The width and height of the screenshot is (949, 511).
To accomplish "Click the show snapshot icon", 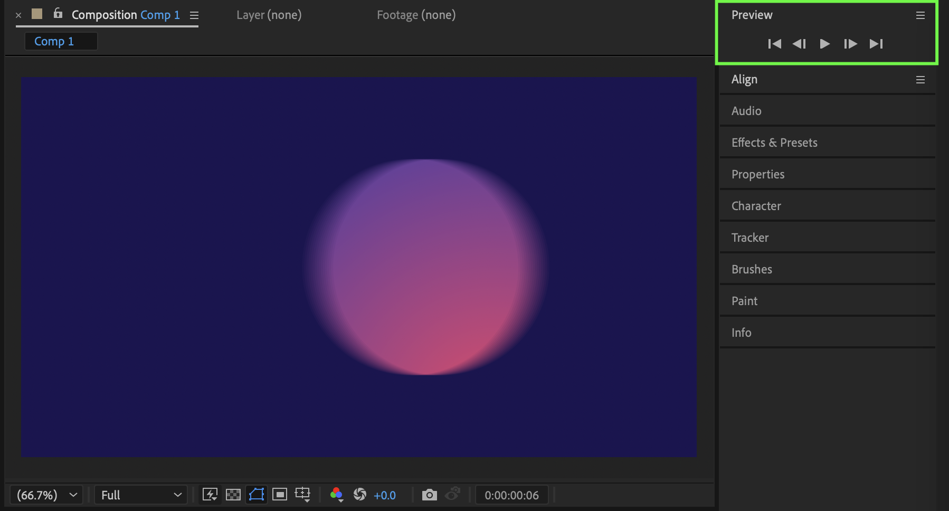I will (453, 494).
